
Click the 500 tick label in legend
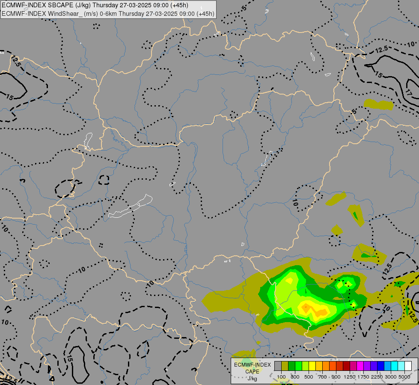[x=309, y=377]
